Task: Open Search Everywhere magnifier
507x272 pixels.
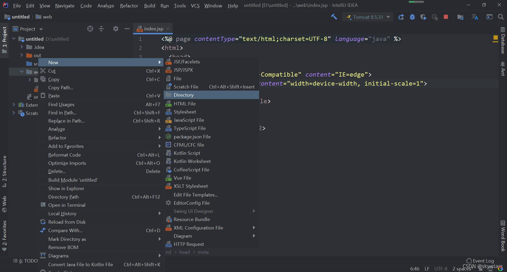Action: tap(501, 17)
